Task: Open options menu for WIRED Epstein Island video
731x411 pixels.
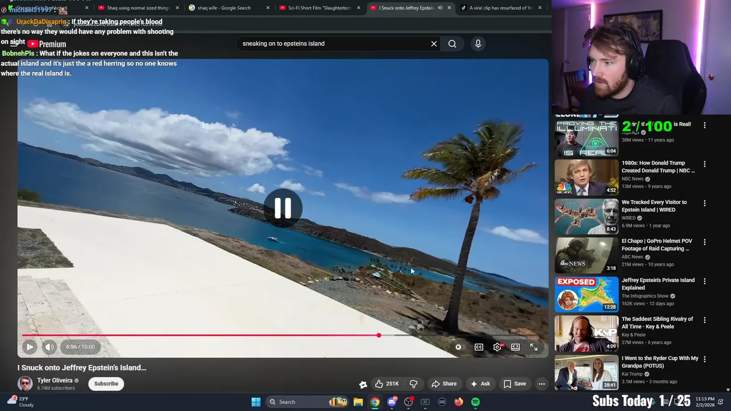Action: pyautogui.click(x=704, y=203)
